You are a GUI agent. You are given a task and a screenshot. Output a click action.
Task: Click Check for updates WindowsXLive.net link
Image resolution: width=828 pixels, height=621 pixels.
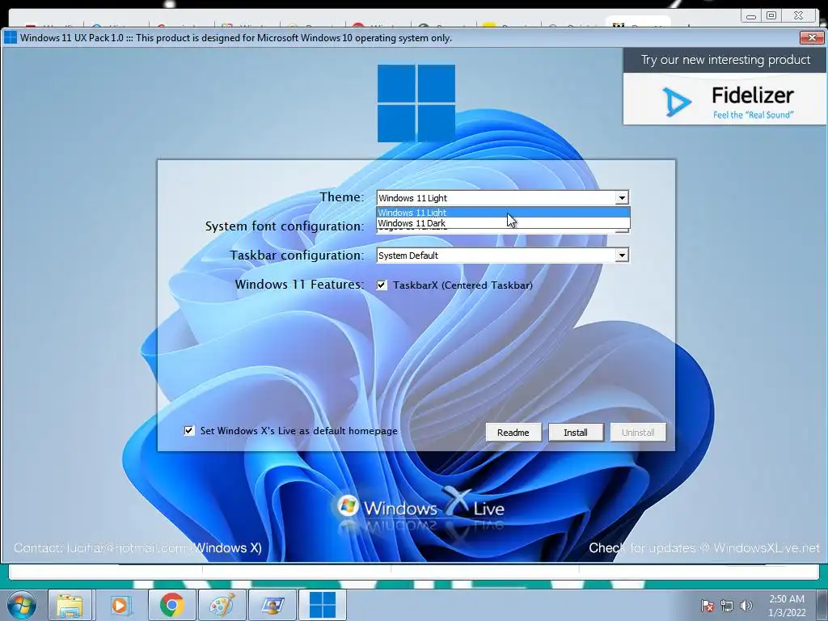[x=704, y=548]
